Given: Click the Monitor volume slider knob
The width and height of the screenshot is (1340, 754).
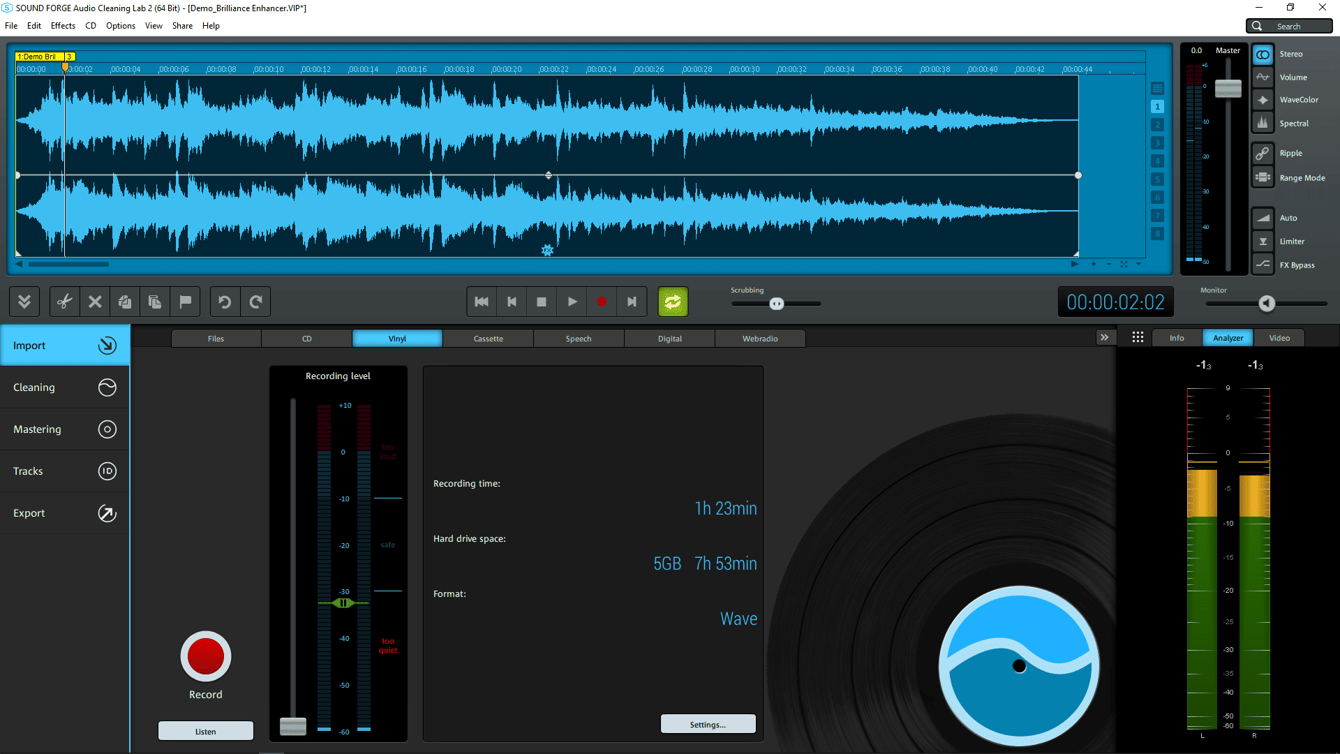Looking at the screenshot, I should coord(1267,303).
